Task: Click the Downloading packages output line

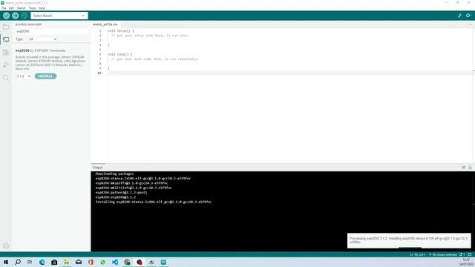Action: [114, 174]
